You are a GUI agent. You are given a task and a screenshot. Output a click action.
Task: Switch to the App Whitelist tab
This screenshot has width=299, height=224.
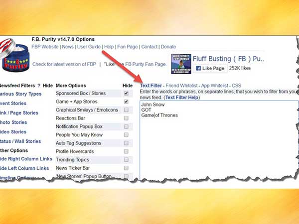click(214, 86)
